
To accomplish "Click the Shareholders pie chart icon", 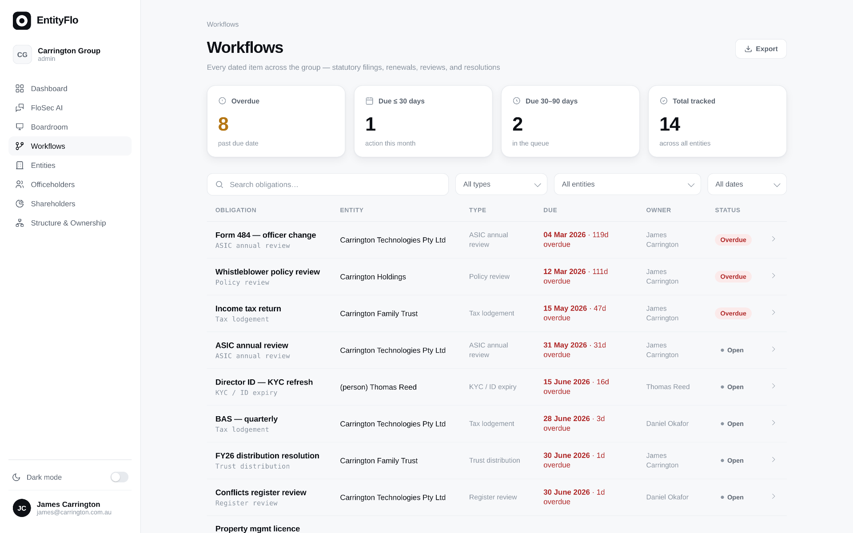I will 20,203.
